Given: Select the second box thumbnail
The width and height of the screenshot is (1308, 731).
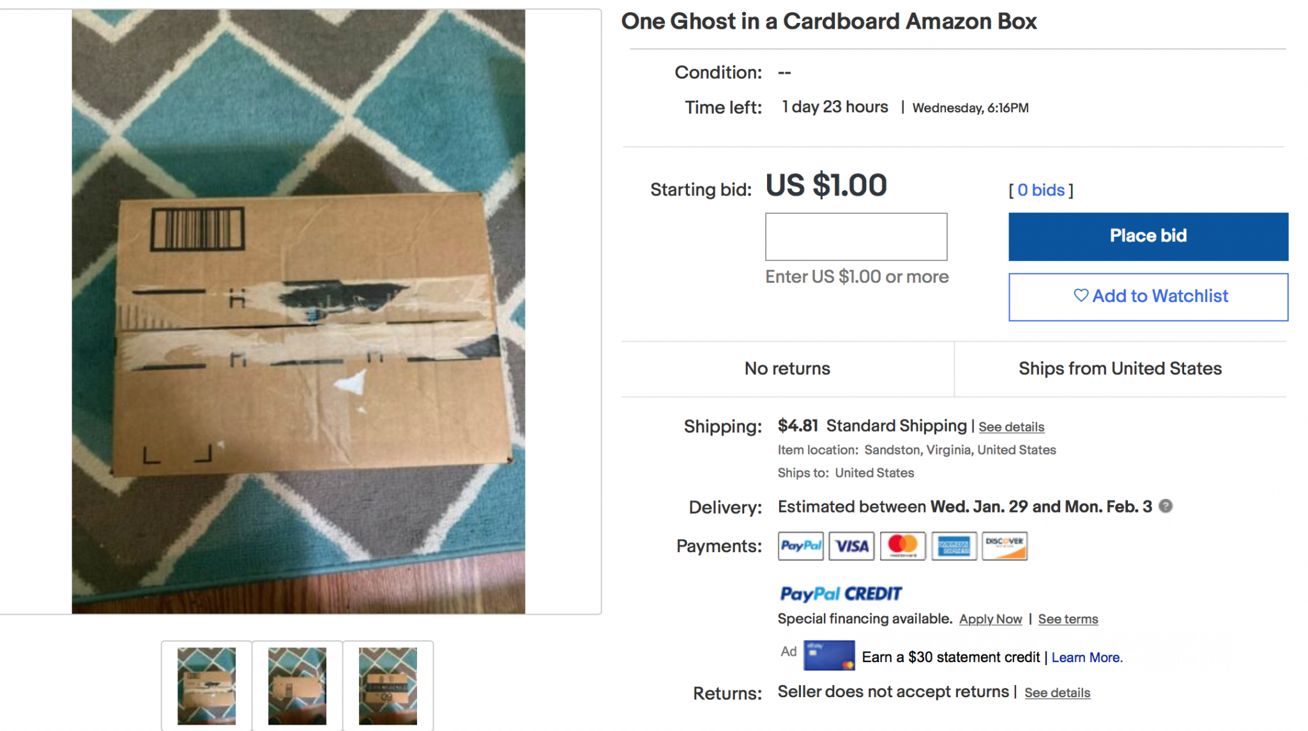Looking at the screenshot, I should pos(297,686).
